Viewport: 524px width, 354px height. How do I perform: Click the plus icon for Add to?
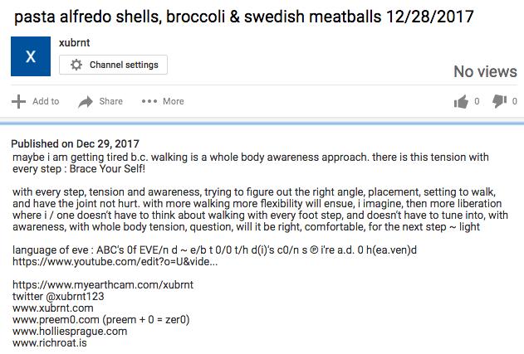[x=18, y=101]
